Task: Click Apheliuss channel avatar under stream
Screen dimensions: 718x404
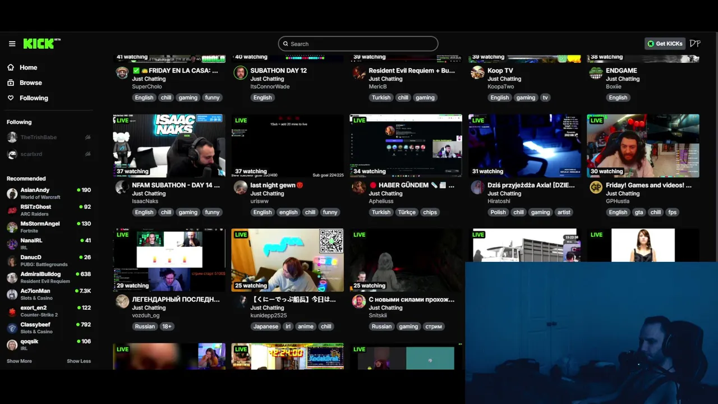Action: (359, 187)
